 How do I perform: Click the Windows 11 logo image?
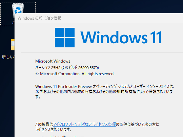point(108,38)
